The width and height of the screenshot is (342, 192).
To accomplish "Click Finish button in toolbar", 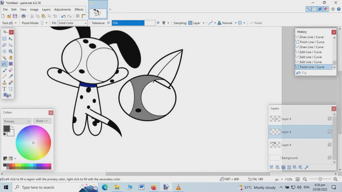I will point(256,23).
